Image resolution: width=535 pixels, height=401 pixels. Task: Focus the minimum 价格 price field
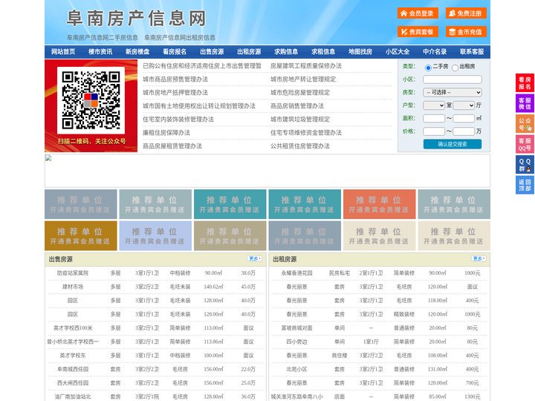[434, 131]
